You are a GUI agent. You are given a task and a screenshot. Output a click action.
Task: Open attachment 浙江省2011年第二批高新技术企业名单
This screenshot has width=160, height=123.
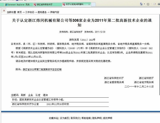42,70
